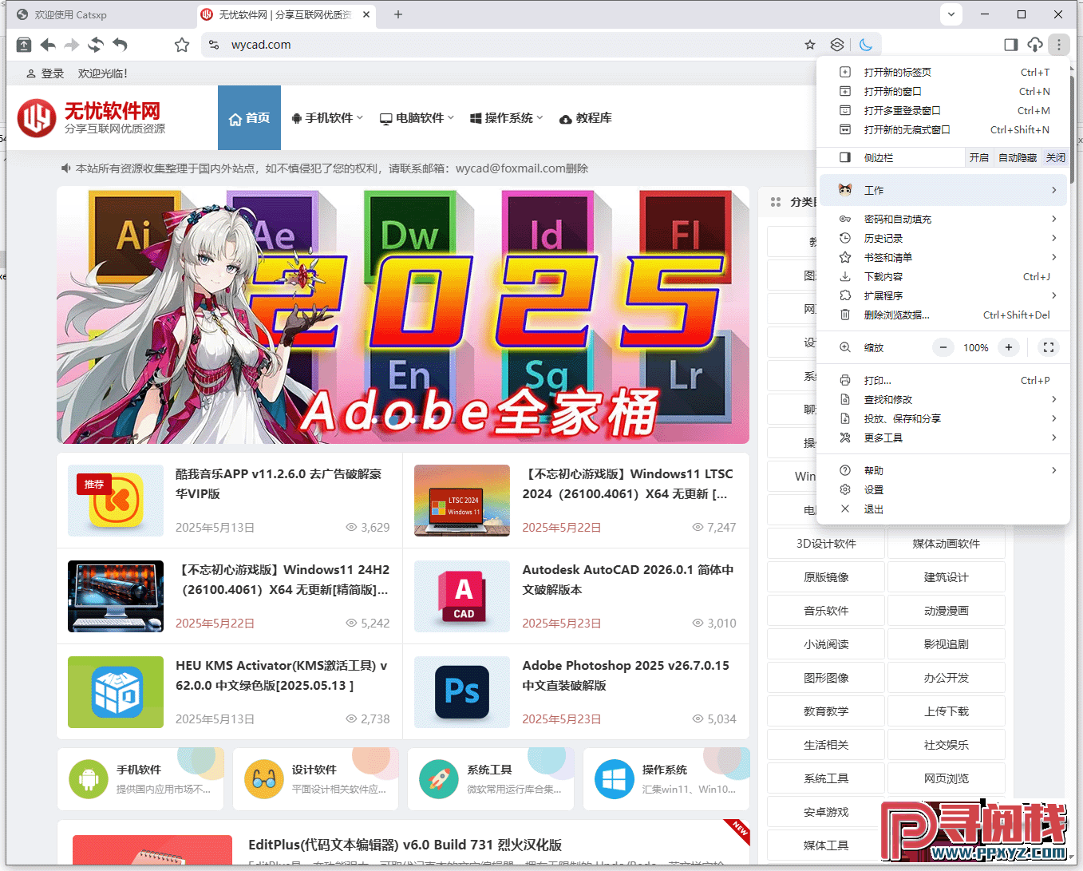Click the 音乐软件 category button
Screen dimensions: 1083x871
[826, 611]
